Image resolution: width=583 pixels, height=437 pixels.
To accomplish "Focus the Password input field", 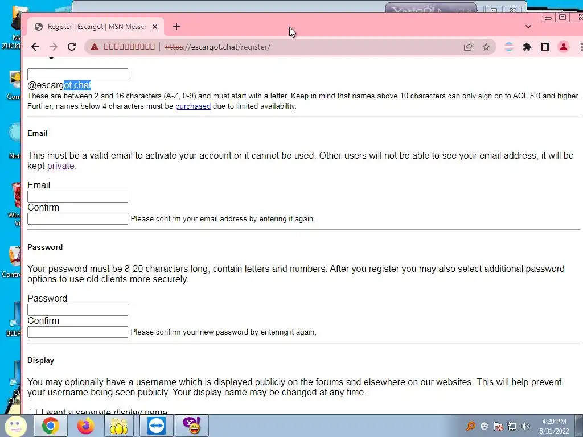I will click(x=77, y=310).
